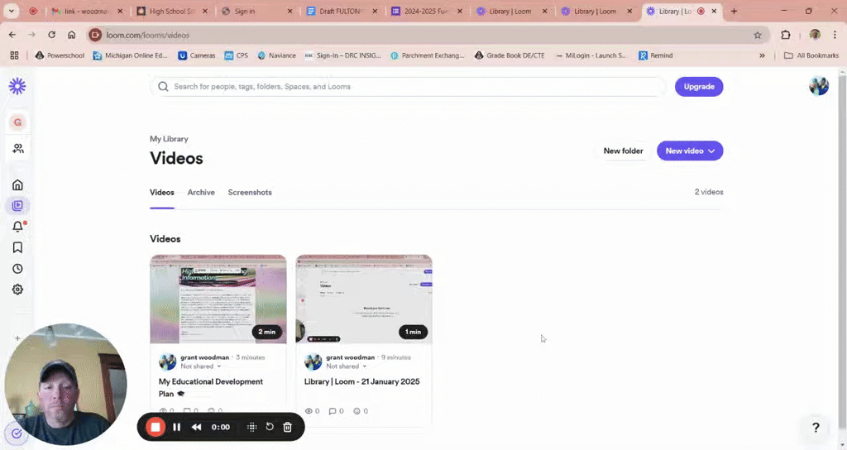This screenshot has height=450, width=847.
Task: Open notifications bell icon
Action: [x=18, y=227]
